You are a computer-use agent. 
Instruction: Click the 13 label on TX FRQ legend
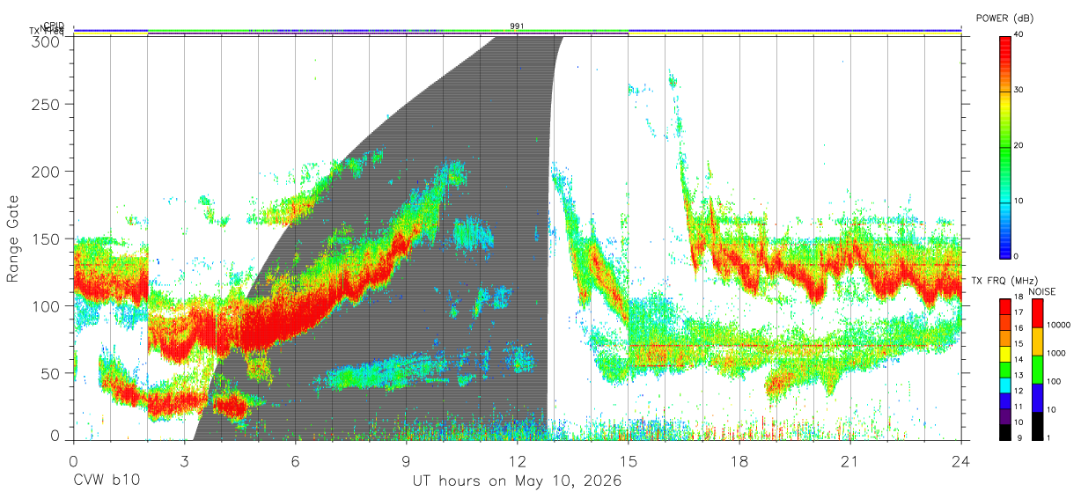(1018, 375)
